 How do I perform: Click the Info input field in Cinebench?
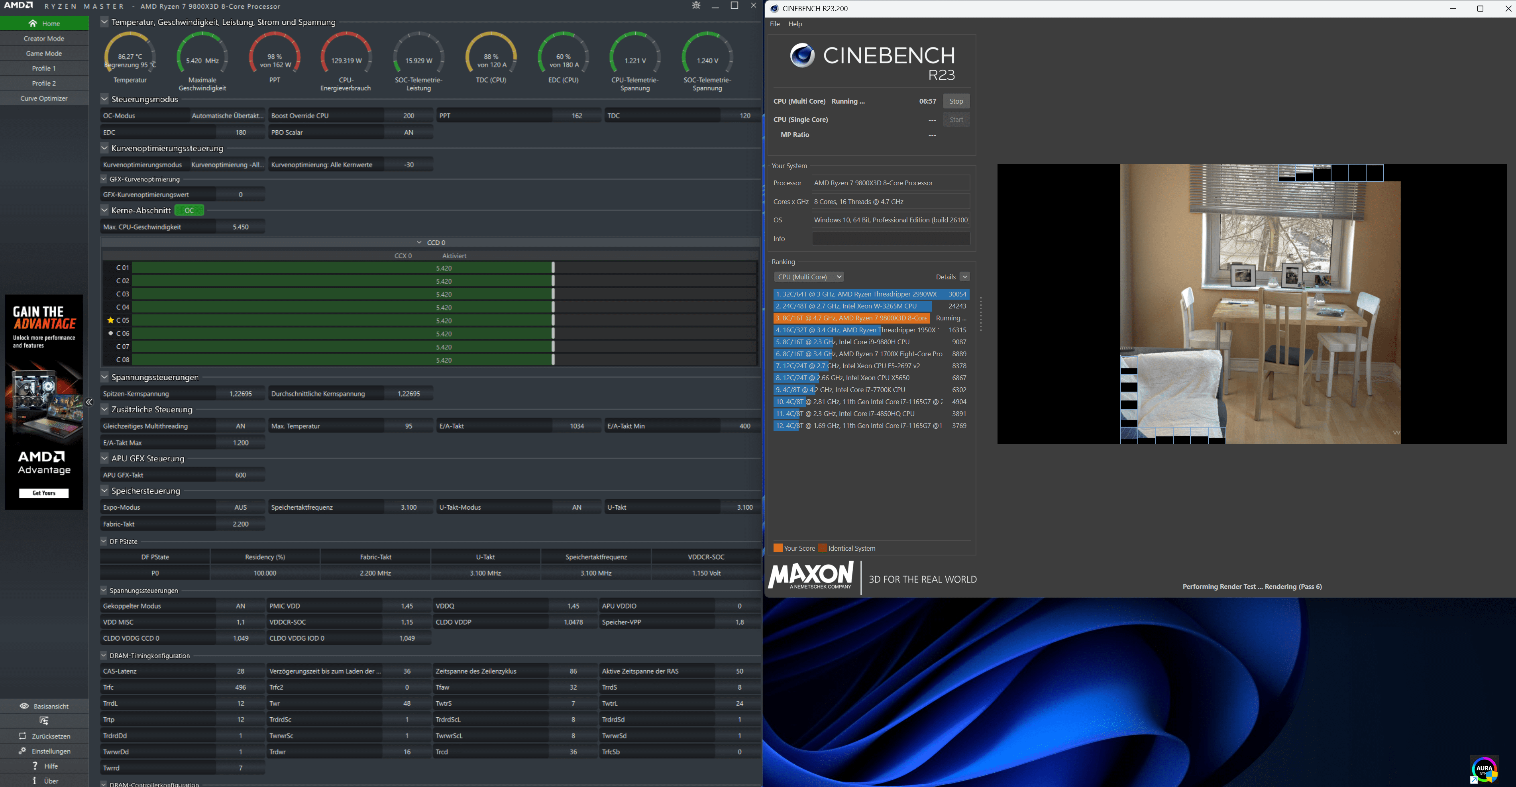(890, 238)
